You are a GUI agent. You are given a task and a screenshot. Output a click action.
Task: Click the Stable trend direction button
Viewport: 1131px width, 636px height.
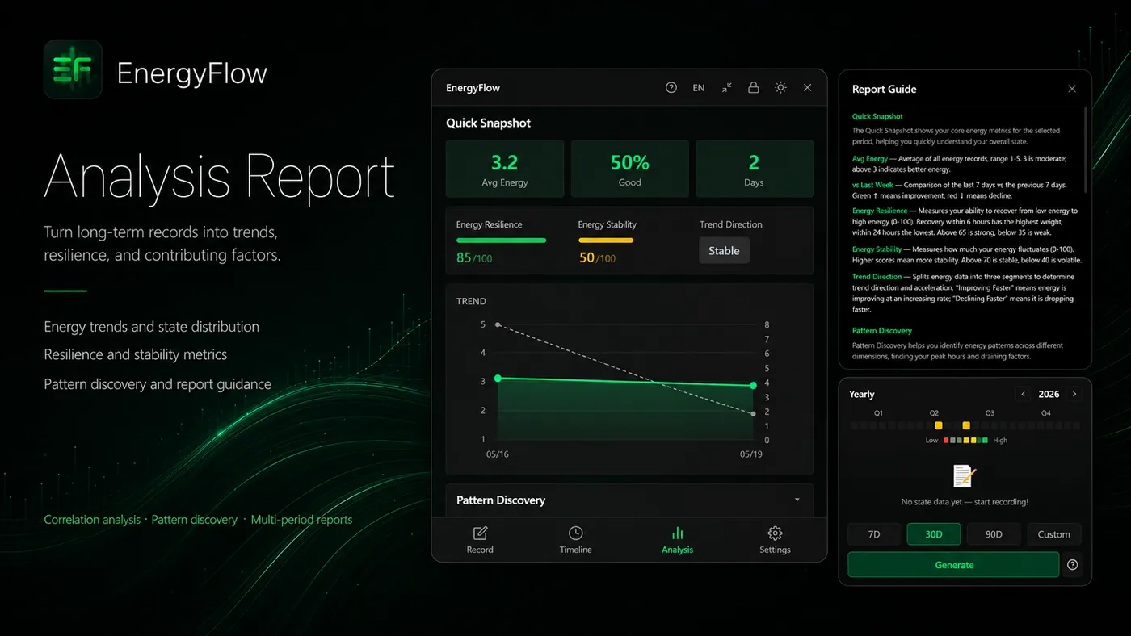point(724,251)
